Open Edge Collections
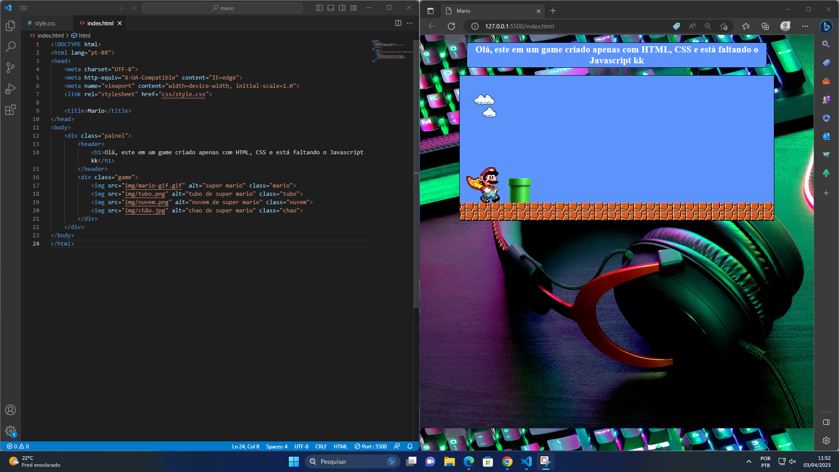839x472 pixels. click(x=765, y=26)
